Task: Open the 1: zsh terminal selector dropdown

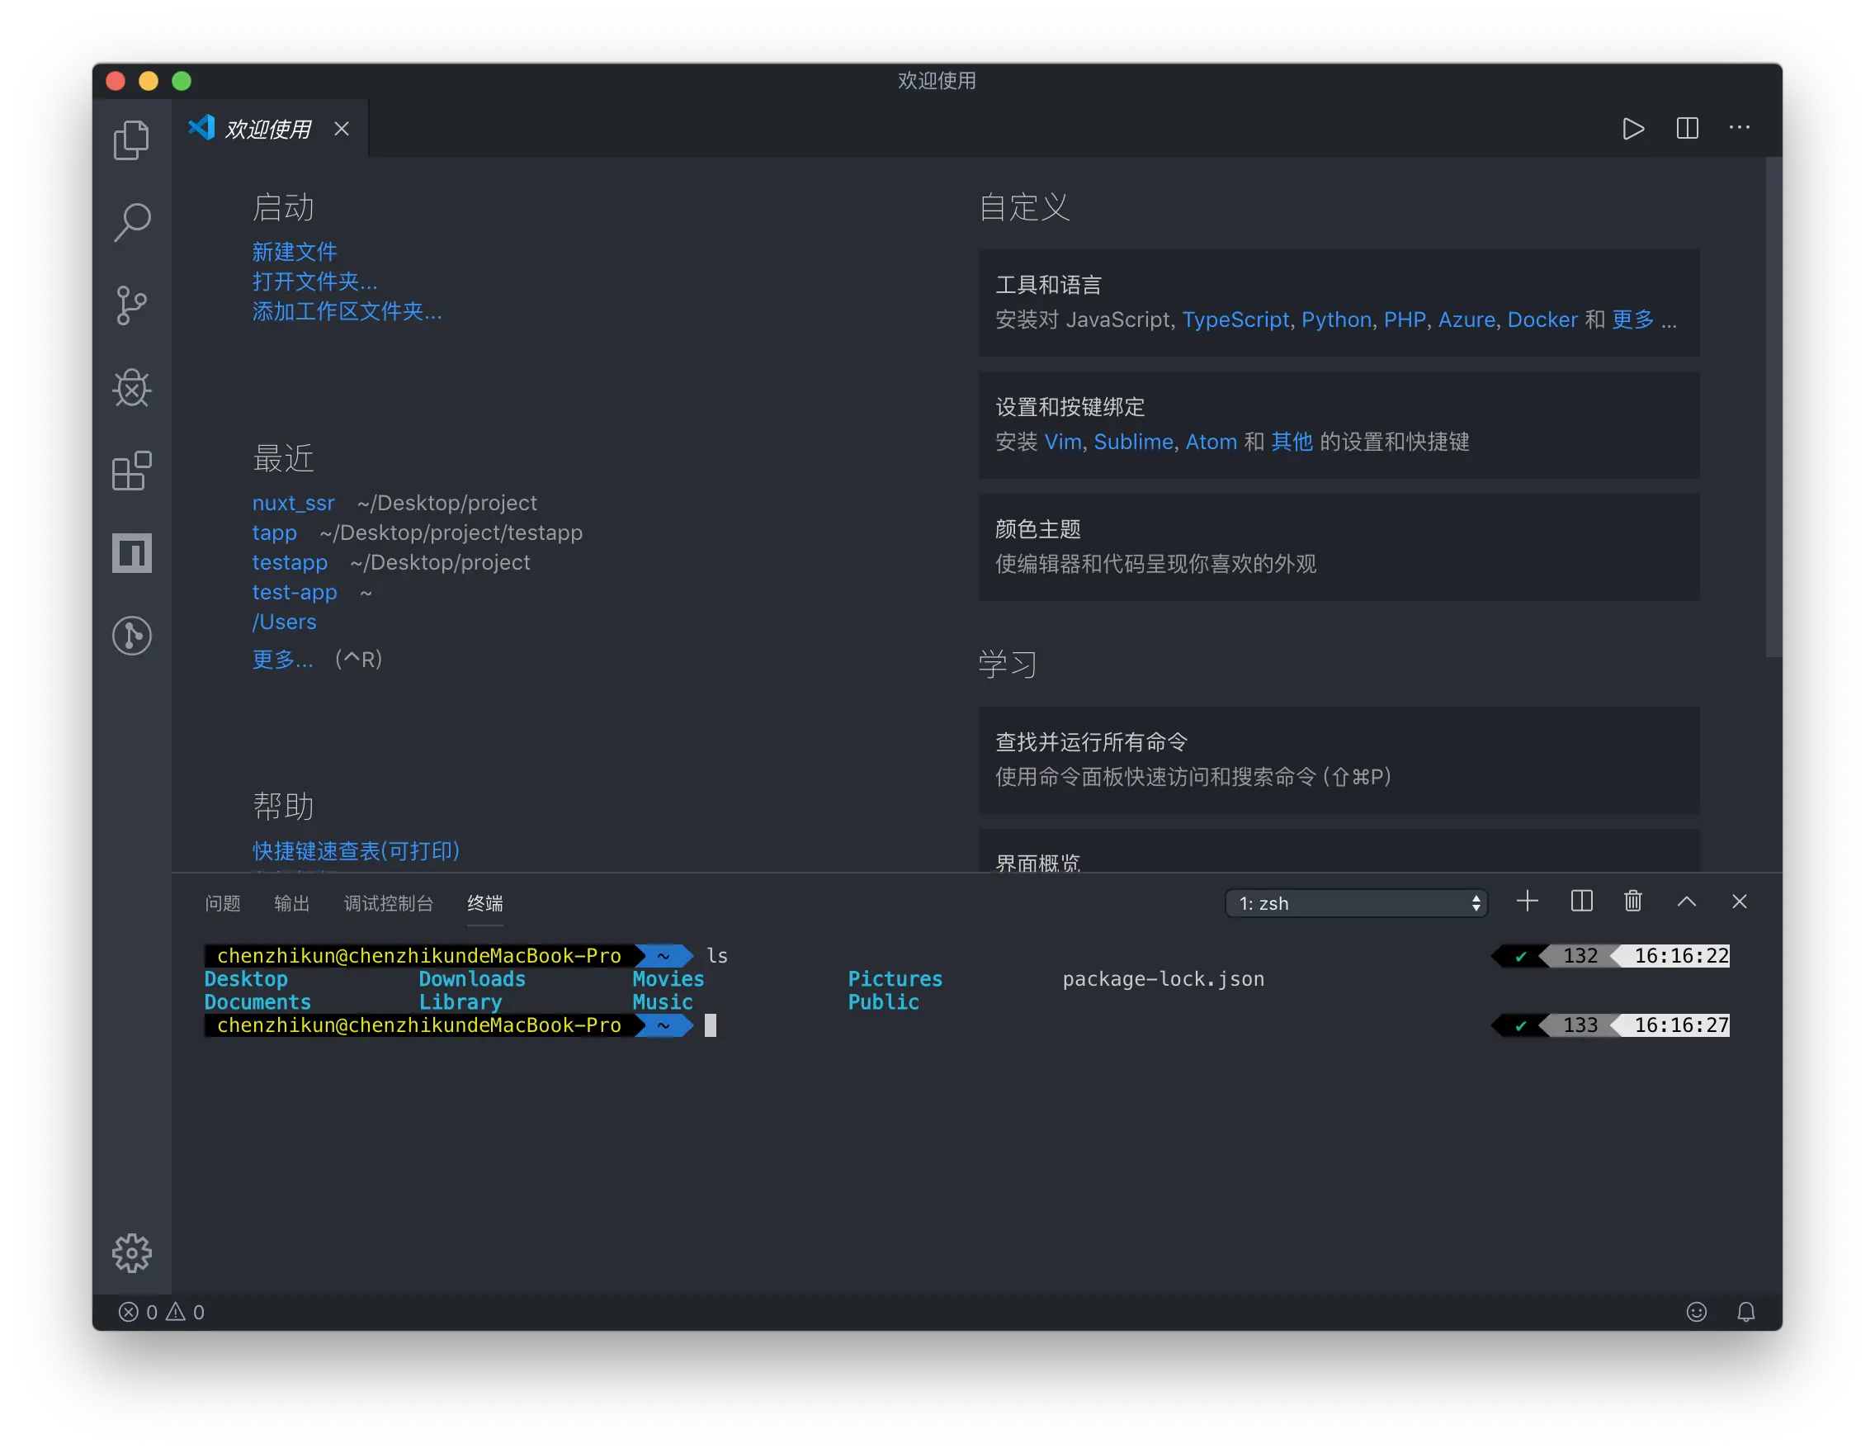Action: (x=1356, y=902)
